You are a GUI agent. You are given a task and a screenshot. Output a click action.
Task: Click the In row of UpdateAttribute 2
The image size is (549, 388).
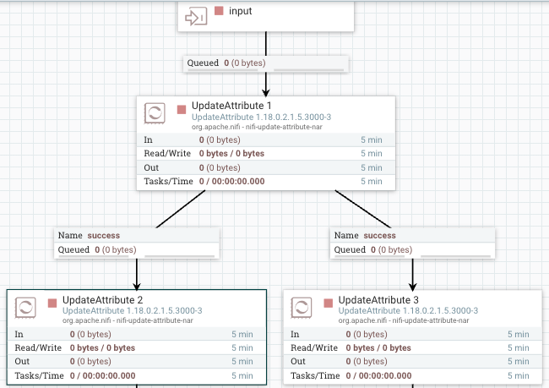coord(137,334)
